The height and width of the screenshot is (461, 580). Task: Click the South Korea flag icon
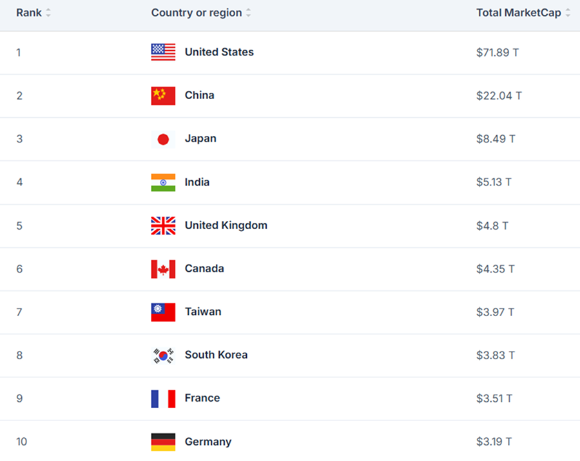point(163,355)
